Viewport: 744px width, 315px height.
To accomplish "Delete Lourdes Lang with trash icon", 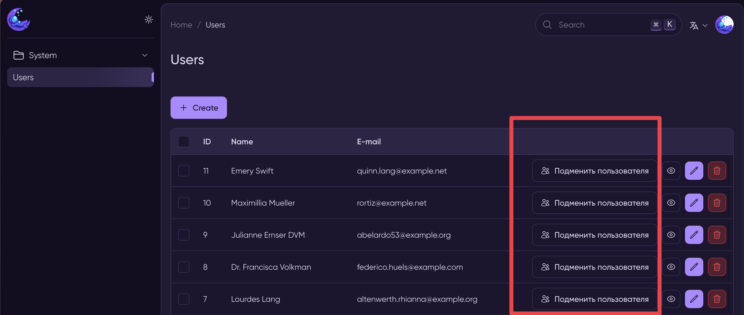I will [716, 299].
